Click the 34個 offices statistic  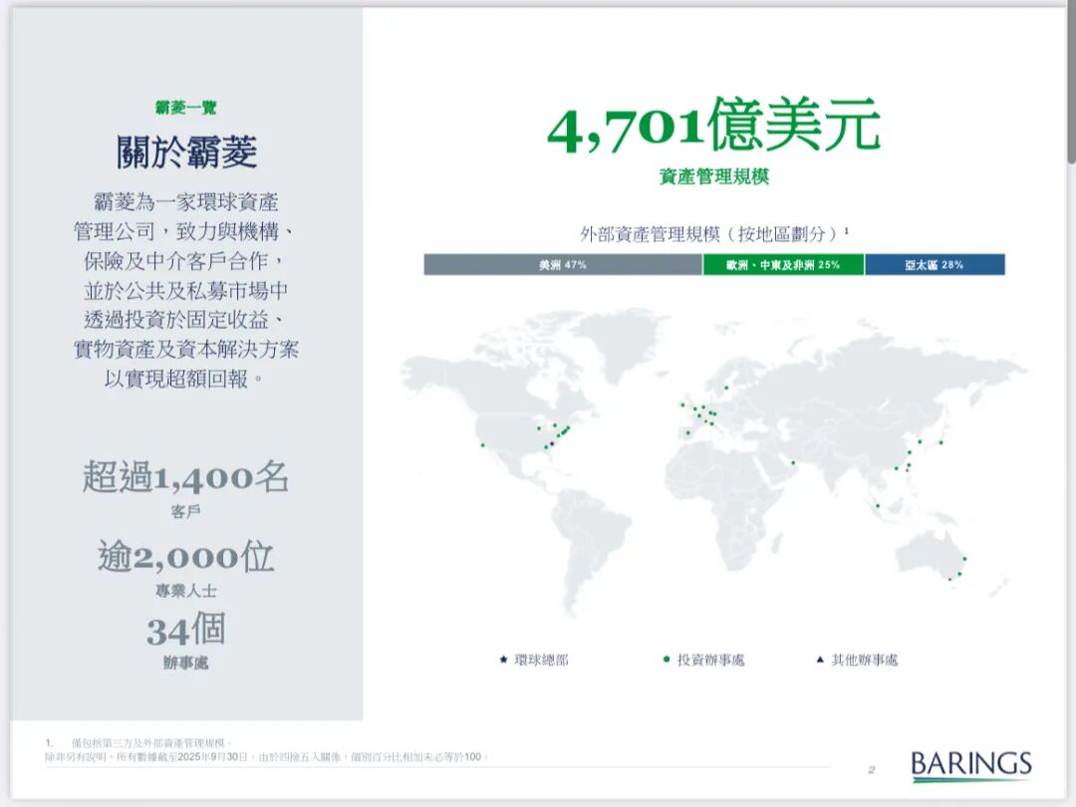(x=186, y=630)
